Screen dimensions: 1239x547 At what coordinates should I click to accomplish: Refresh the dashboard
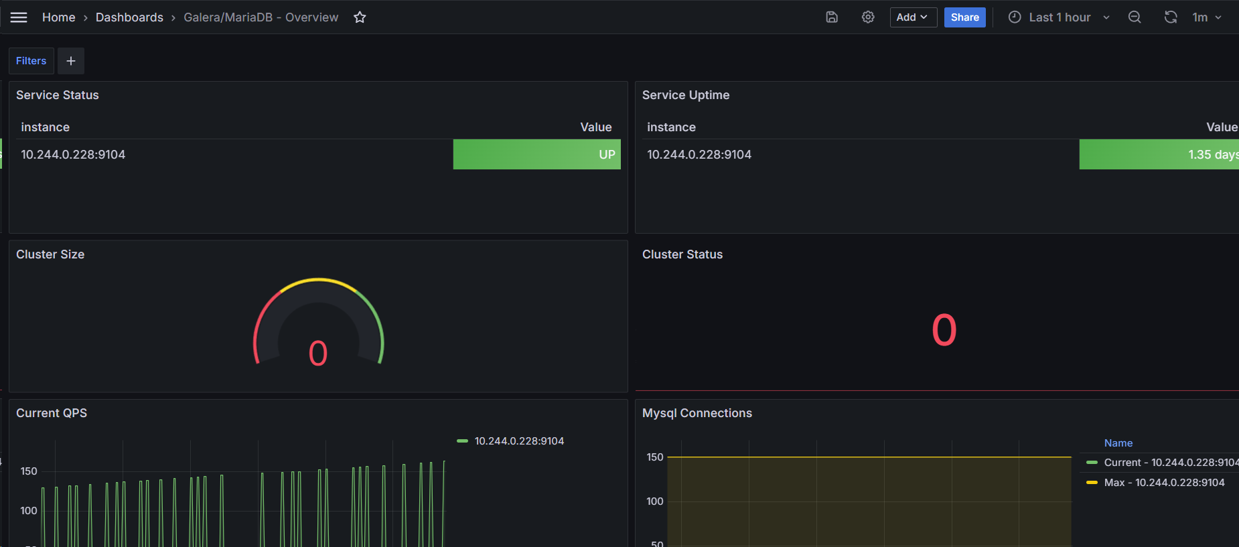tap(1171, 17)
